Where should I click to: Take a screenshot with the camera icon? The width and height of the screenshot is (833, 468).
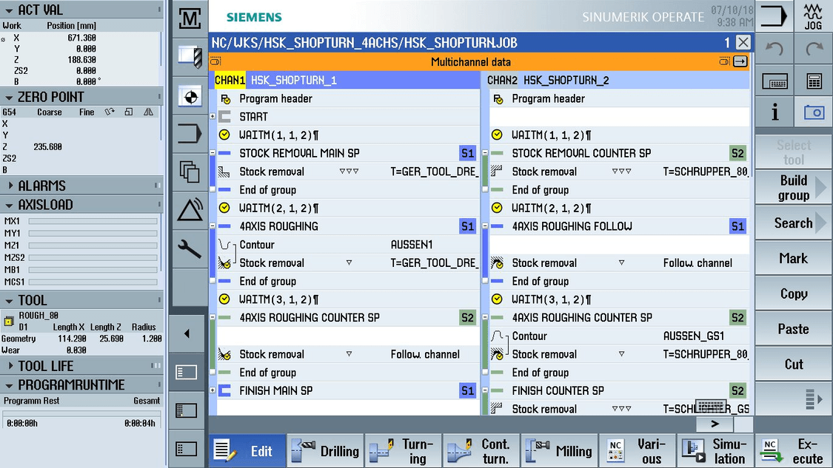(x=814, y=112)
